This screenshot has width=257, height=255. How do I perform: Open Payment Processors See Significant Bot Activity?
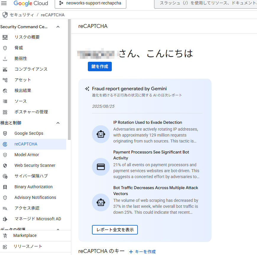(x=151, y=155)
